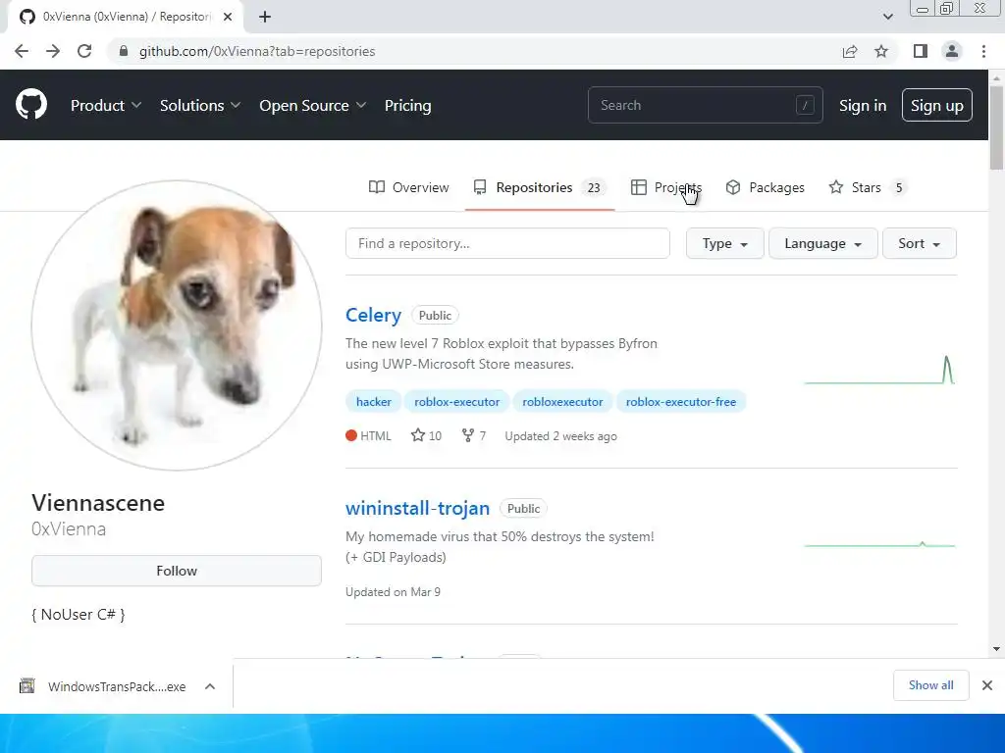
Task: Click the WindowsTransPack exe file icon
Action: pyautogui.click(x=26, y=685)
